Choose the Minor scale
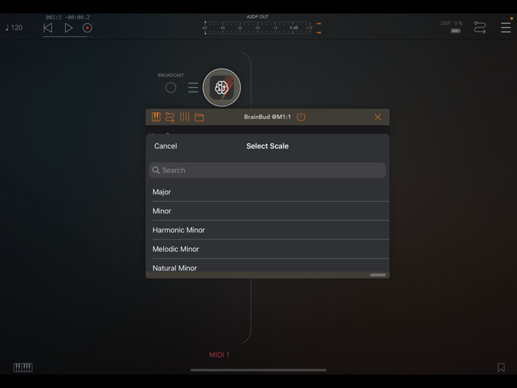Screen dimensions: 517x388 point(267,211)
